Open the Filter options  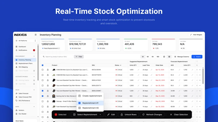pyautogui.click(x=79, y=57)
